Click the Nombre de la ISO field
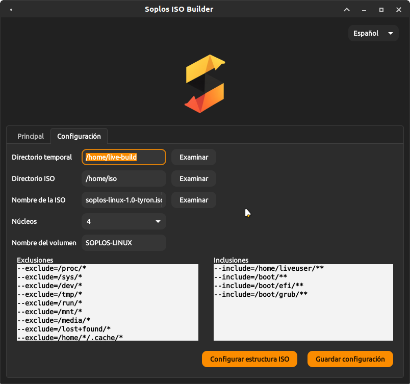This screenshot has height=384, width=410. 124,200
